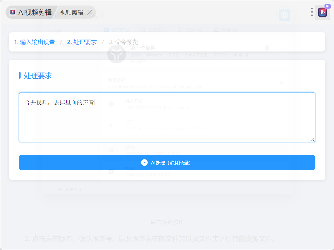
Task: Click the AI视频剪辑 title label
Action: (x=35, y=12)
